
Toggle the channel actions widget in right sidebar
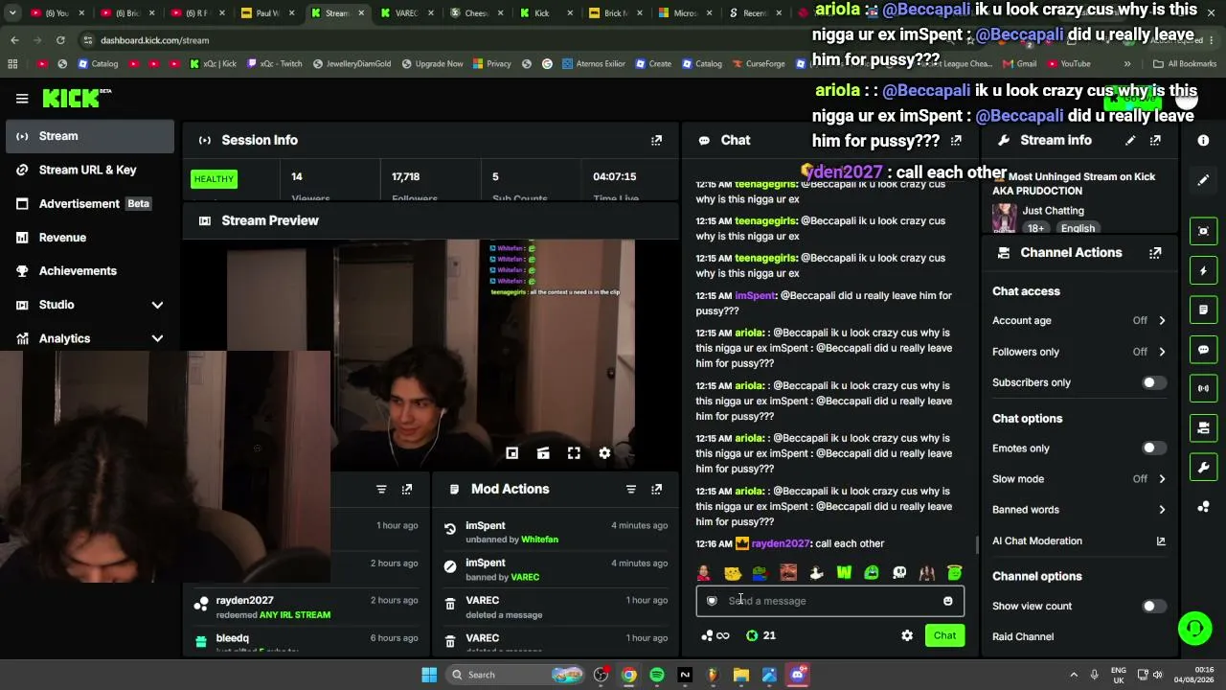(1203, 427)
